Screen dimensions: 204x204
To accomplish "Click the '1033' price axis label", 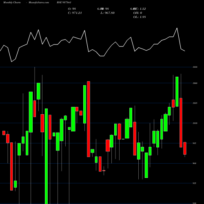I will [195, 103].
